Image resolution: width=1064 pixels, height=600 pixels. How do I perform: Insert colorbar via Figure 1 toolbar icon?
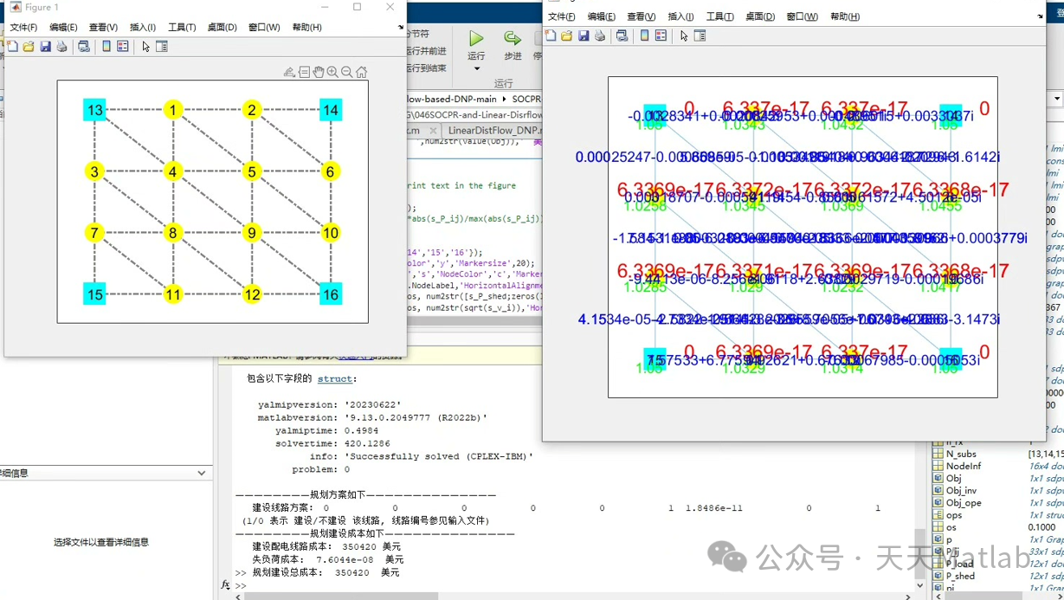coord(106,47)
